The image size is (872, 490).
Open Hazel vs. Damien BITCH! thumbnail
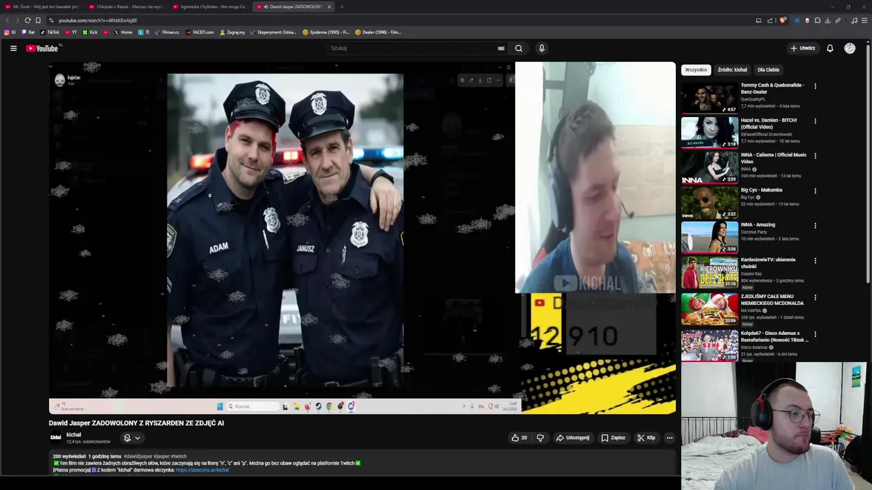(x=709, y=132)
